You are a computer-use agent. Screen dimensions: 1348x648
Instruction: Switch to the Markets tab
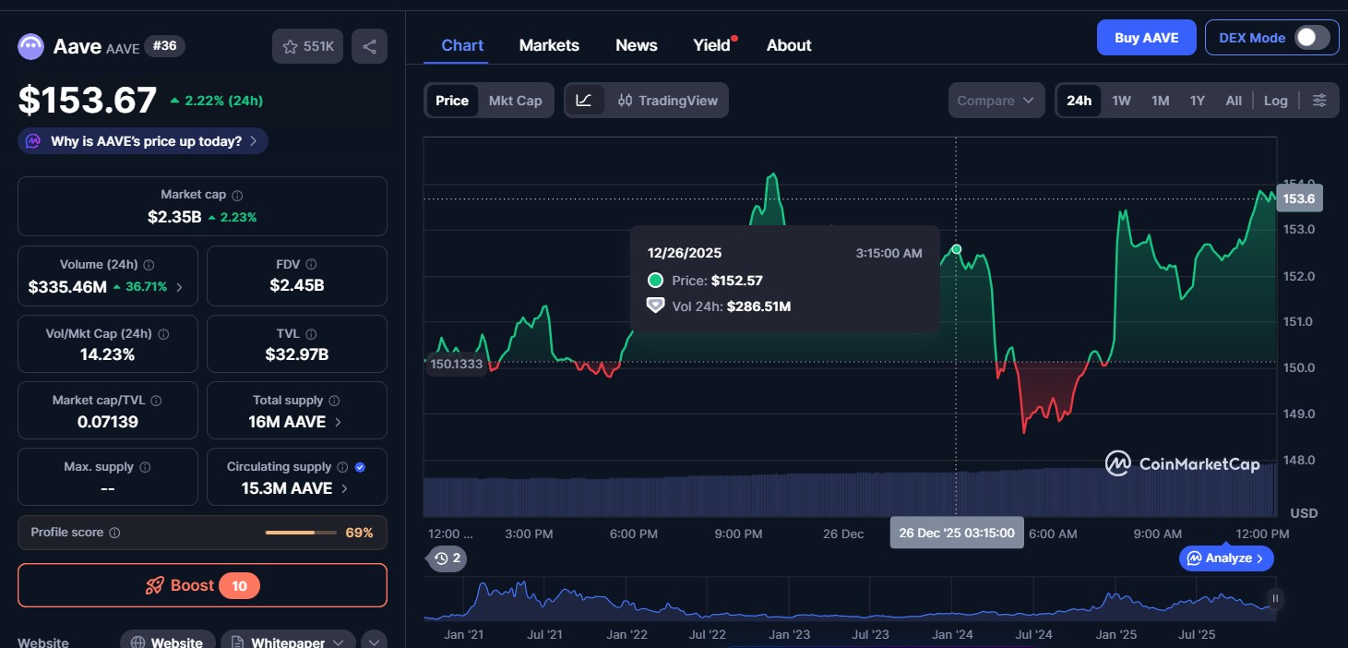549,44
